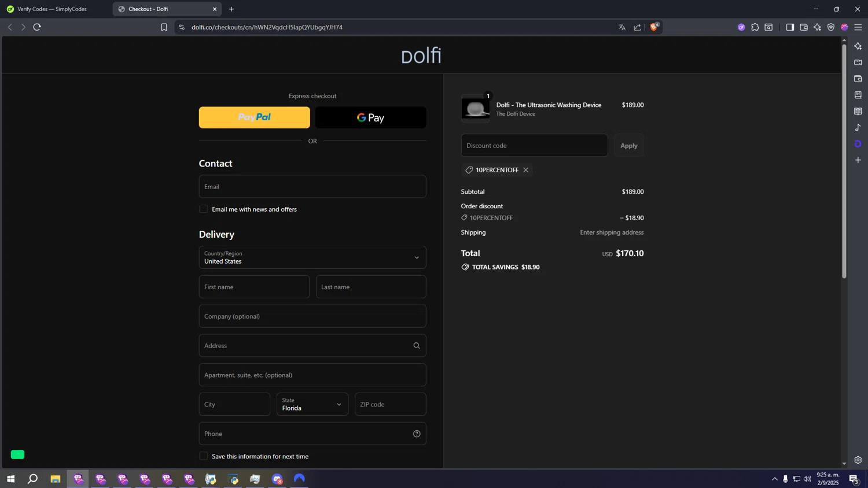The image size is (868, 488).
Task: Click the Apartment, suite field
Action: 312,375
